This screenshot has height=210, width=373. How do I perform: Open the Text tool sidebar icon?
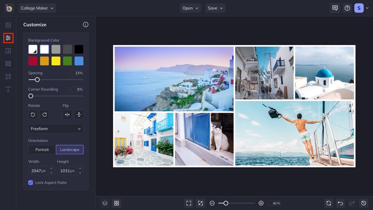tap(8, 89)
